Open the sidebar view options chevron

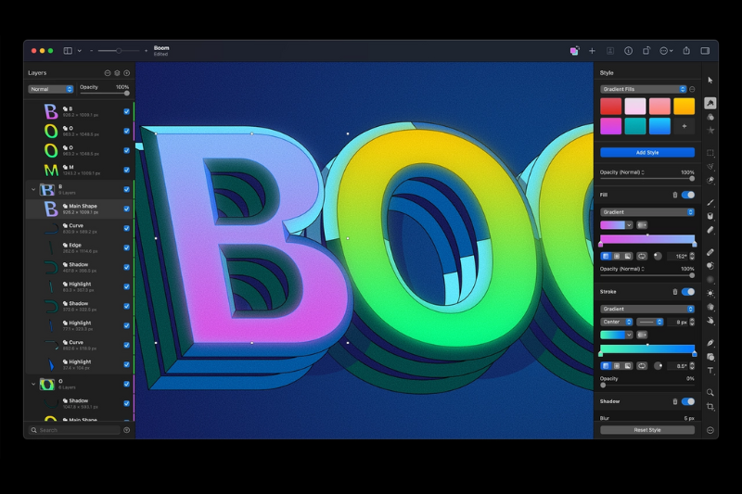[79, 51]
